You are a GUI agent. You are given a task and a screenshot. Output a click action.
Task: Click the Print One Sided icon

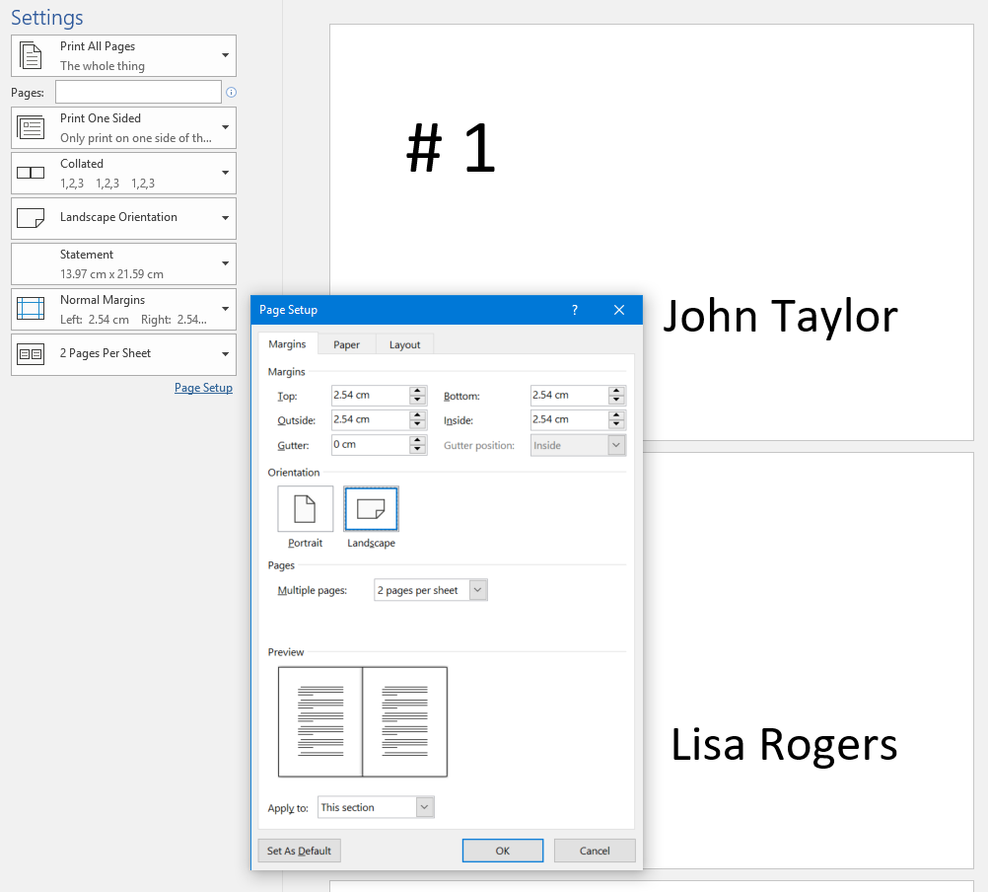pos(32,128)
